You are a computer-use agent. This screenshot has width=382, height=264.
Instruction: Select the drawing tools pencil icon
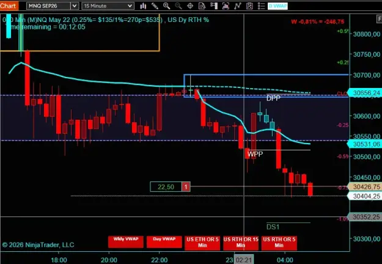pyautogui.click(x=155, y=6)
